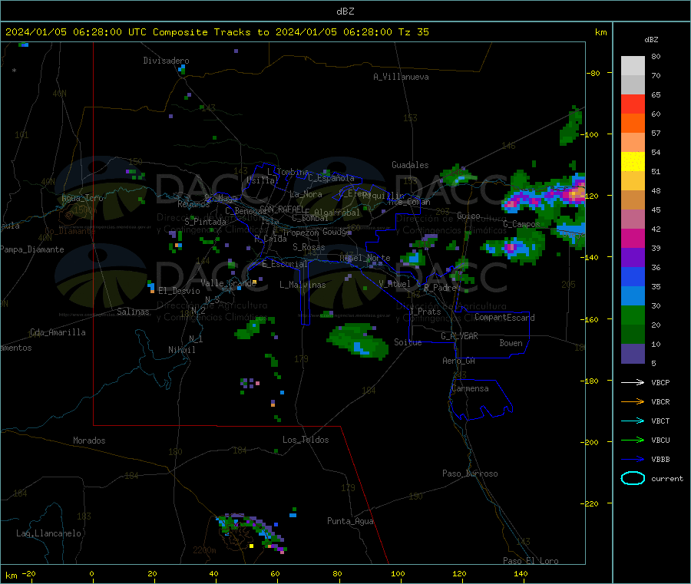Click the 40 km bottom axis label
This screenshot has height=584, width=691.
213,573
